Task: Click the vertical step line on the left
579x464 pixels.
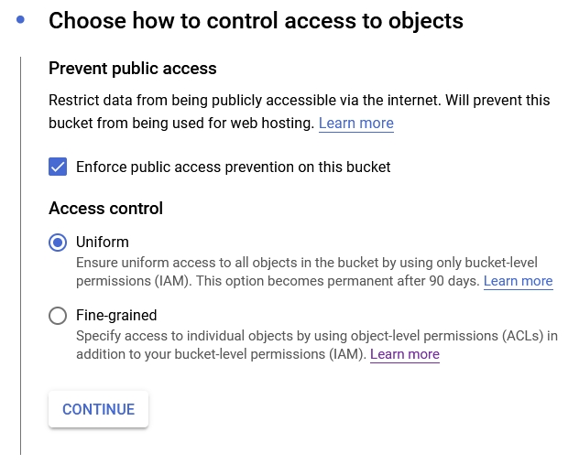Action: [20, 256]
